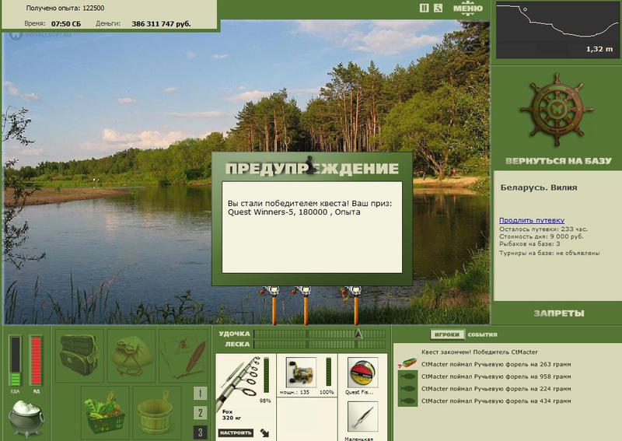The image size is (622, 441).
Task: Click the ПРЕДУПРЕЖДЕНИЕ dialog title
Action: (x=312, y=169)
